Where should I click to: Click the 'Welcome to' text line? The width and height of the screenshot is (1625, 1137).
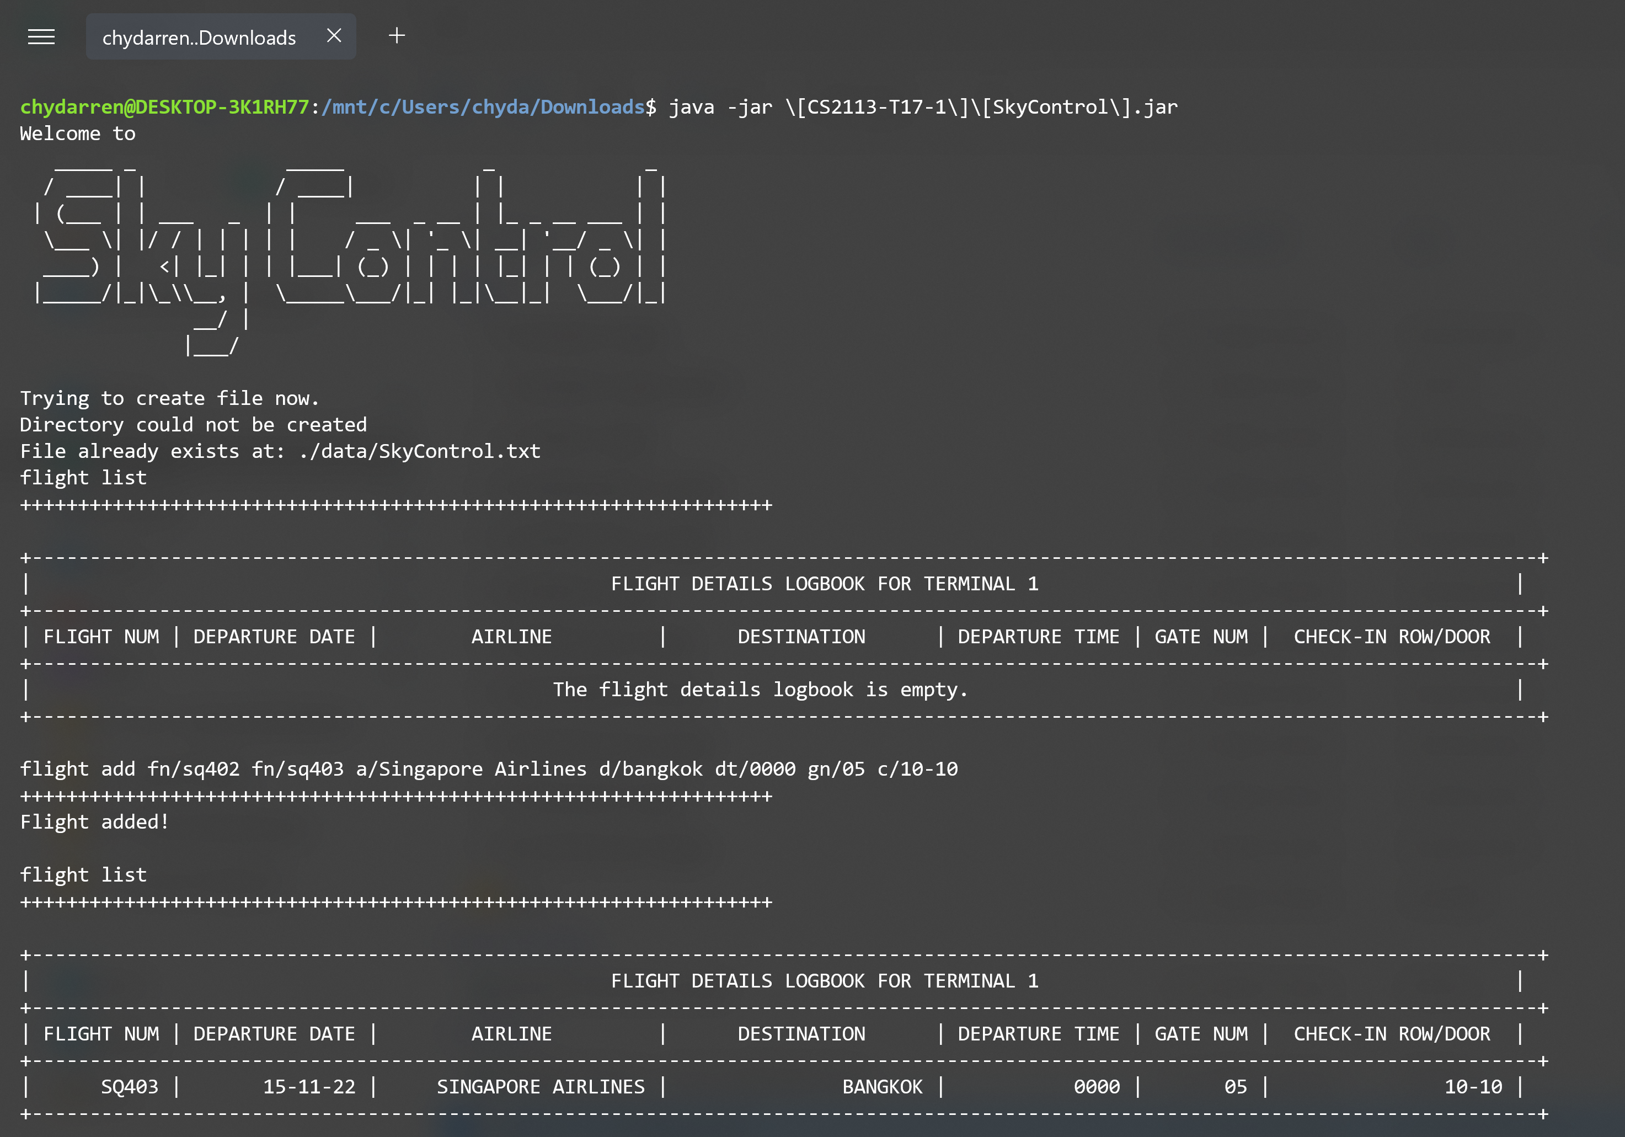[78, 134]
